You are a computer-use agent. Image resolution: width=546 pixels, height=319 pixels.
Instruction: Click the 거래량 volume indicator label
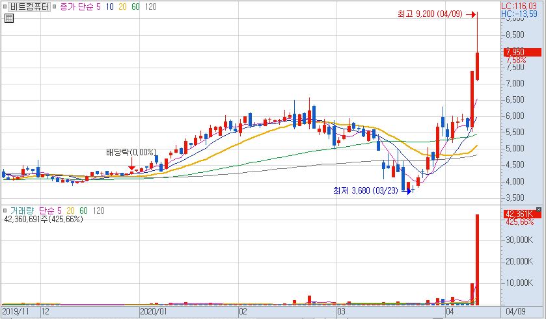(23, 211)
